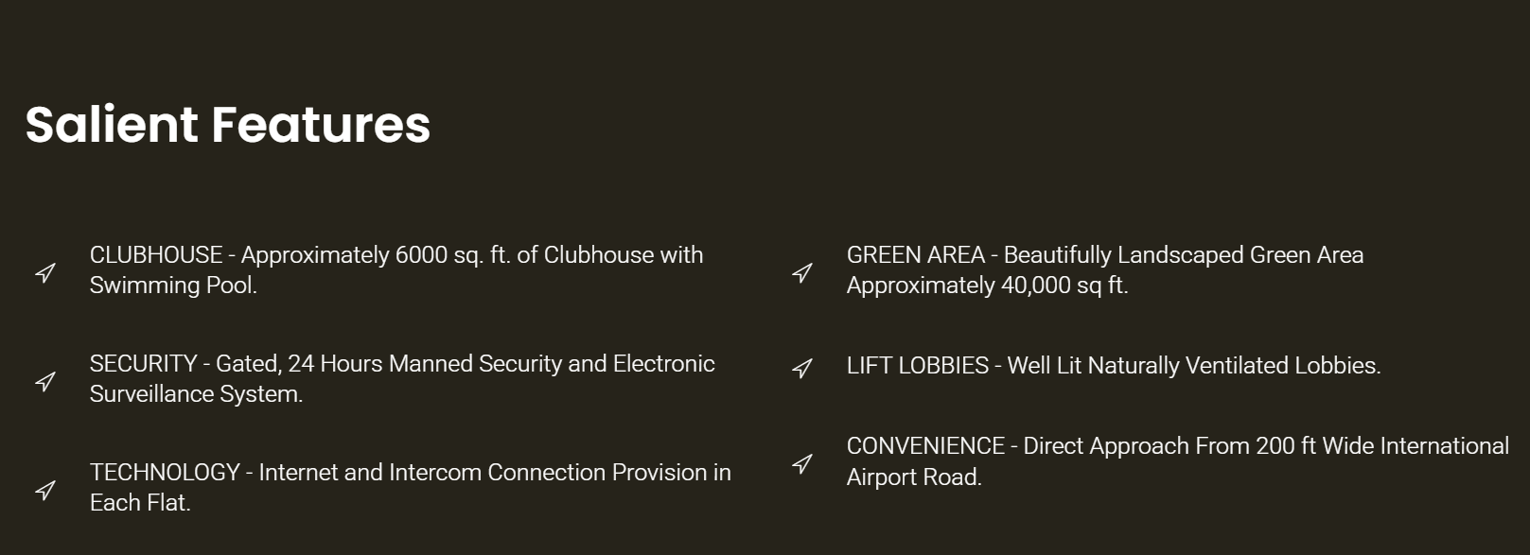
Task: Select the word CLUBHOUSE in the list
Action: coord(156,255)
